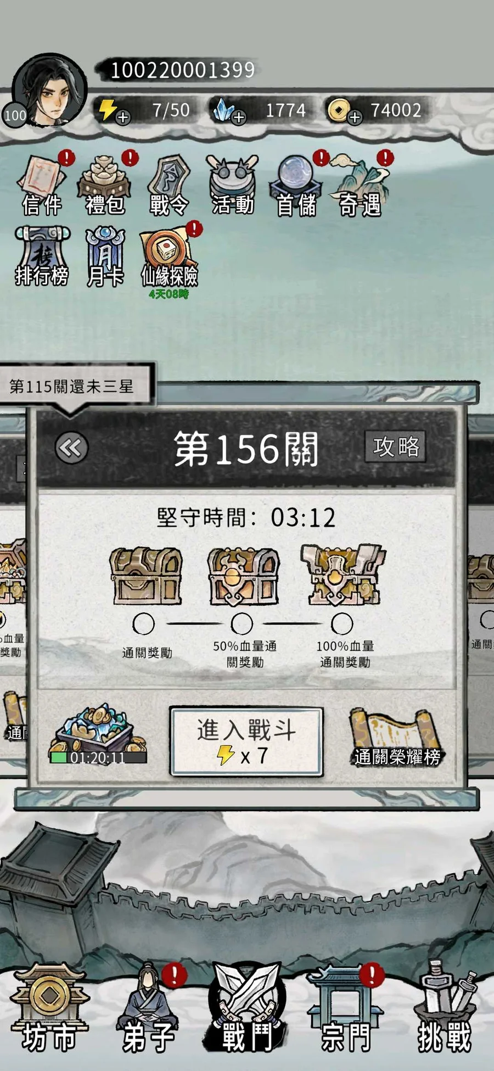494x1071 pixels.
Task: Open the 排行榜 ranking scroll icon
Action: tap(42, 256)
